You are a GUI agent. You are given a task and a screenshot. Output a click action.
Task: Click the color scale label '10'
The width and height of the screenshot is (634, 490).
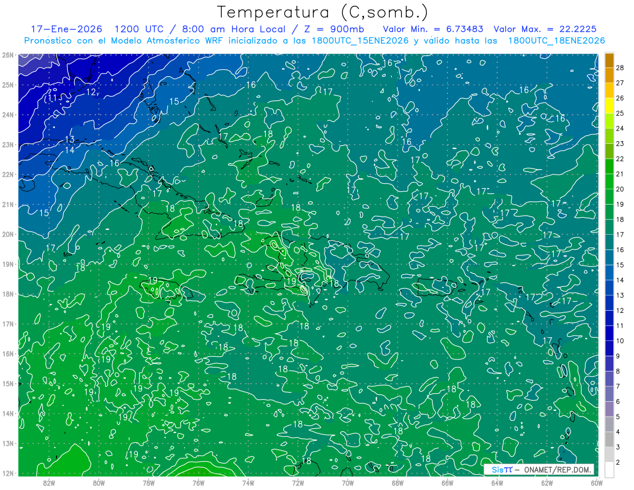[620, 341]
